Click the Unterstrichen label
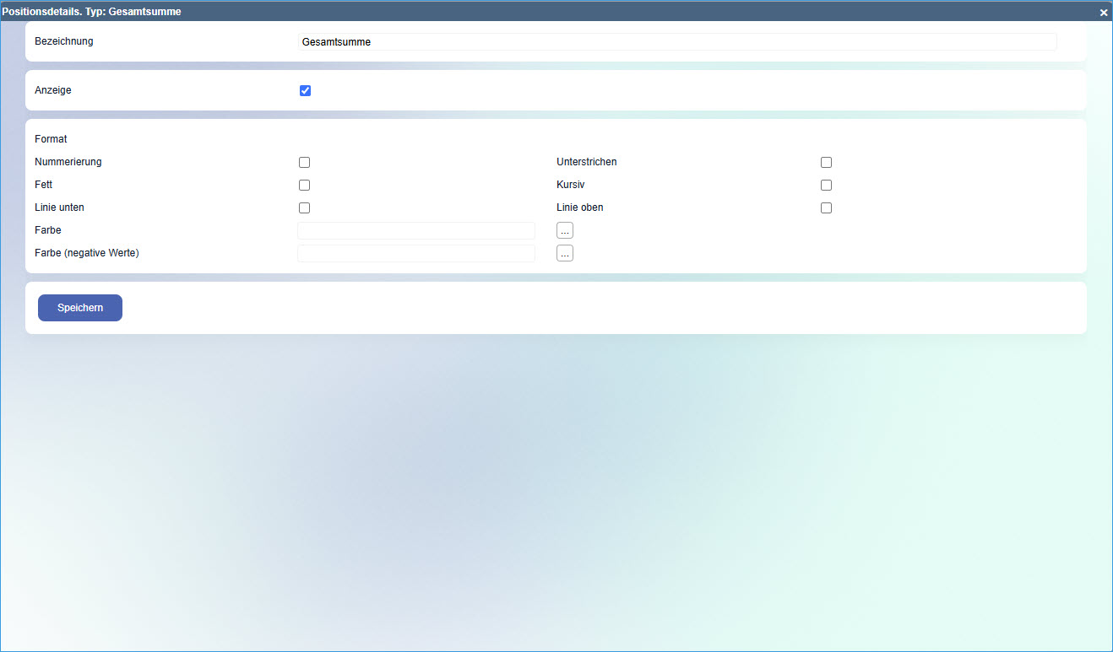The height and width of the screenshot is (652, 1113). (587, 162)
